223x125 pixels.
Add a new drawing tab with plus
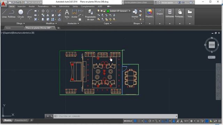[59, 28]
